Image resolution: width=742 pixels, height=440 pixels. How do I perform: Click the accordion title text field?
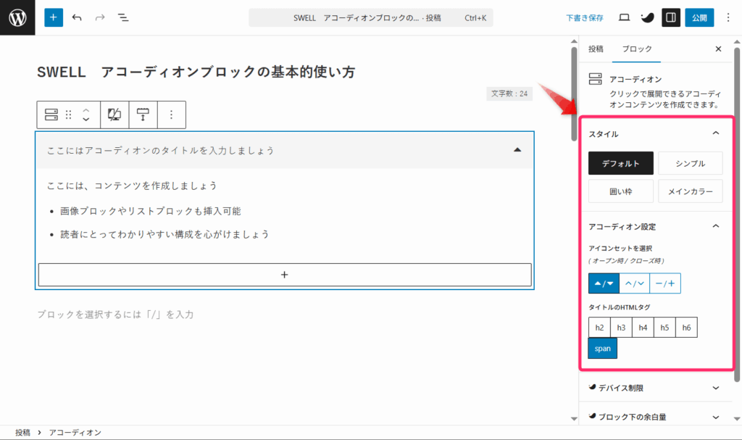pyautogui.click(x=161, y=151)
